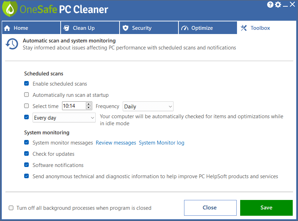Click the Scheduled scans heading

[44, 74]
